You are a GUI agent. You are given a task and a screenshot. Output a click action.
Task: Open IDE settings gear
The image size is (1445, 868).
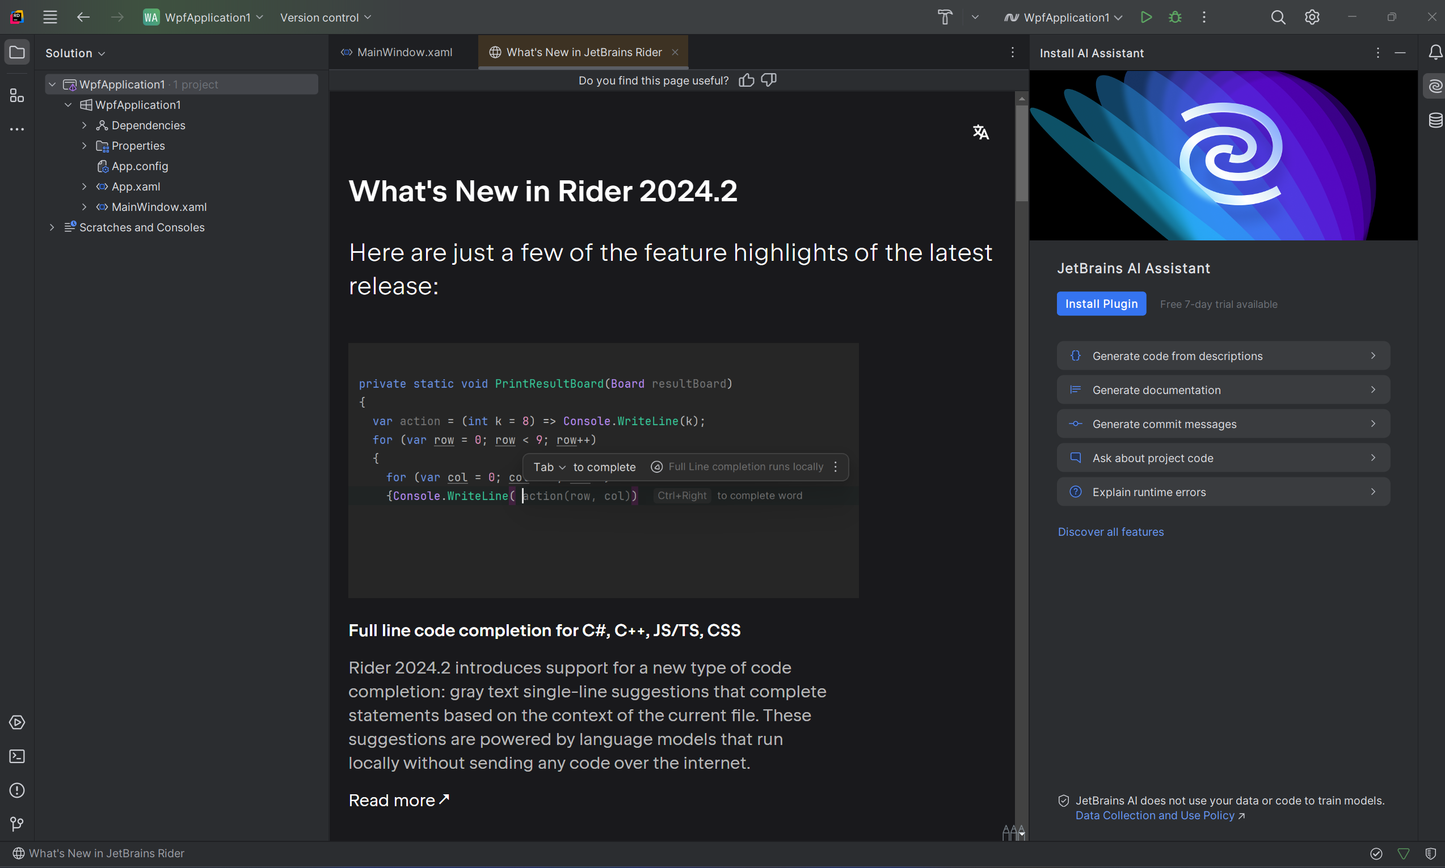1312,17
